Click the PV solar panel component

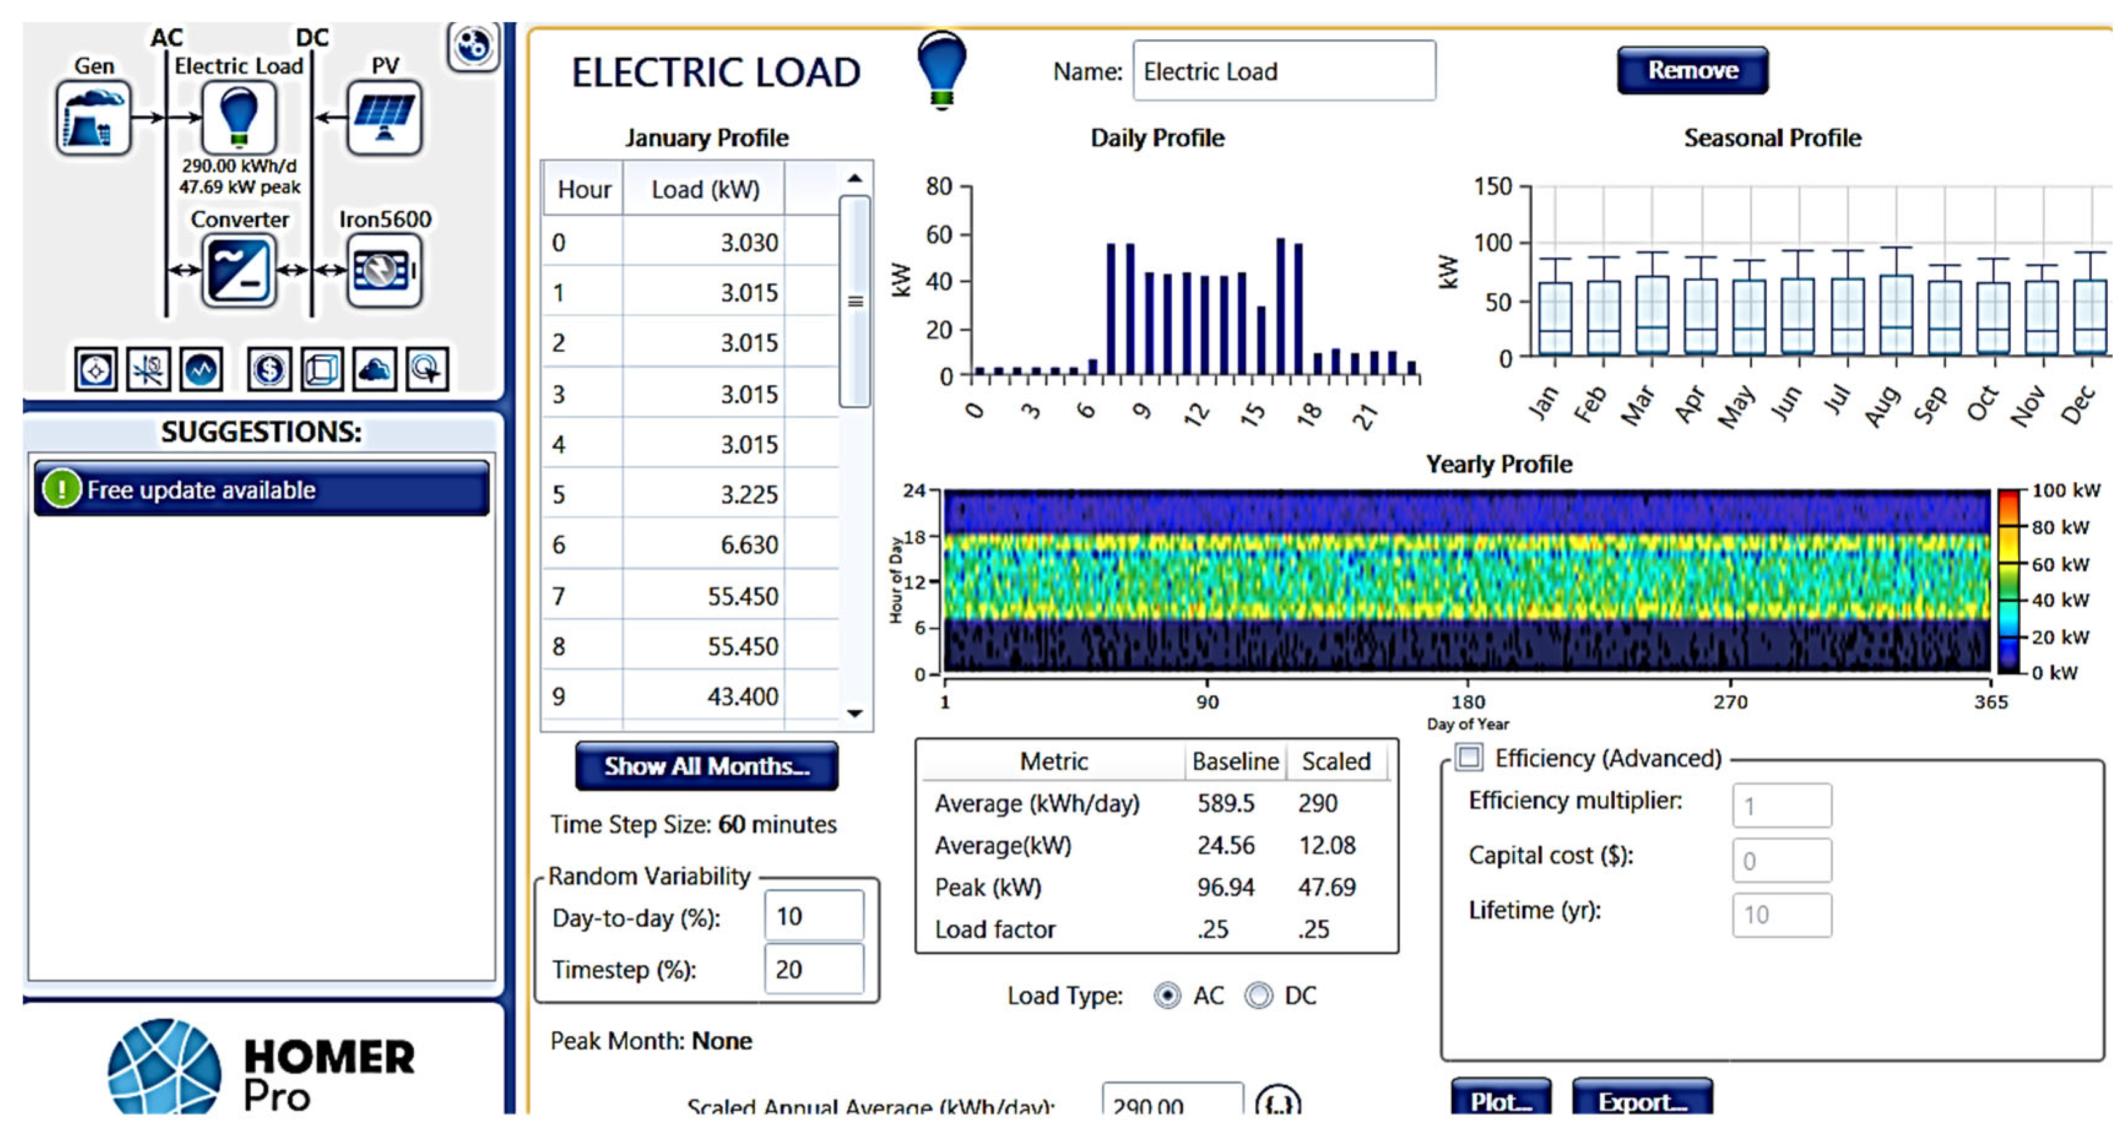[384, 118]
